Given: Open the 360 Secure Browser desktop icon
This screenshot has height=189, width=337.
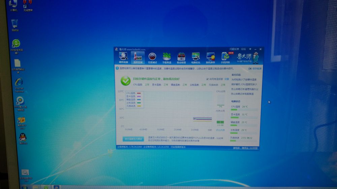Looking at the screenshot, I should [16, 46].
